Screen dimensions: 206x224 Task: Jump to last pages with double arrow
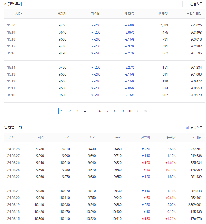click(x=145, y=111)
